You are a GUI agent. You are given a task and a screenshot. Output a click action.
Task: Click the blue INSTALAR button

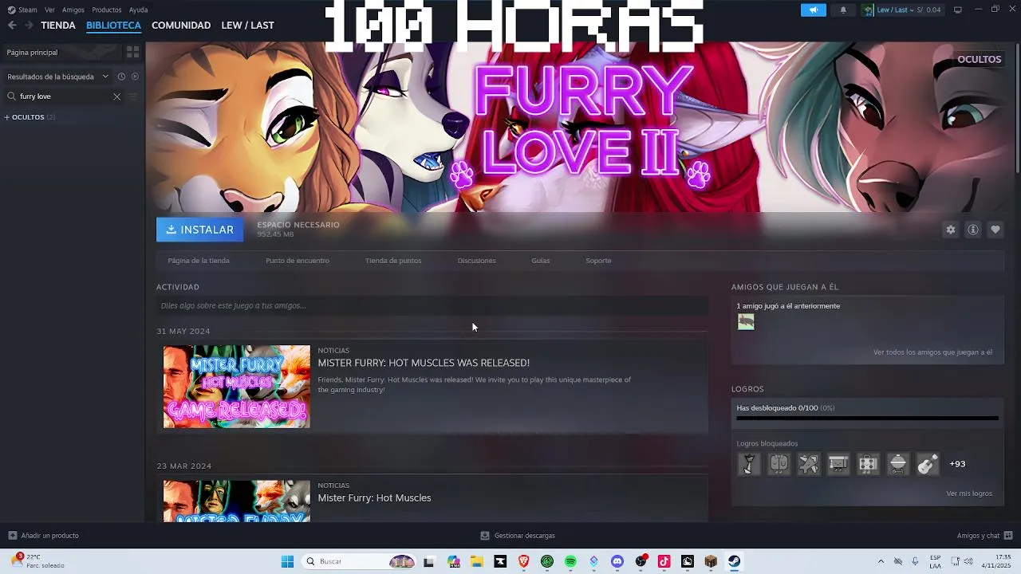[200, 230]
